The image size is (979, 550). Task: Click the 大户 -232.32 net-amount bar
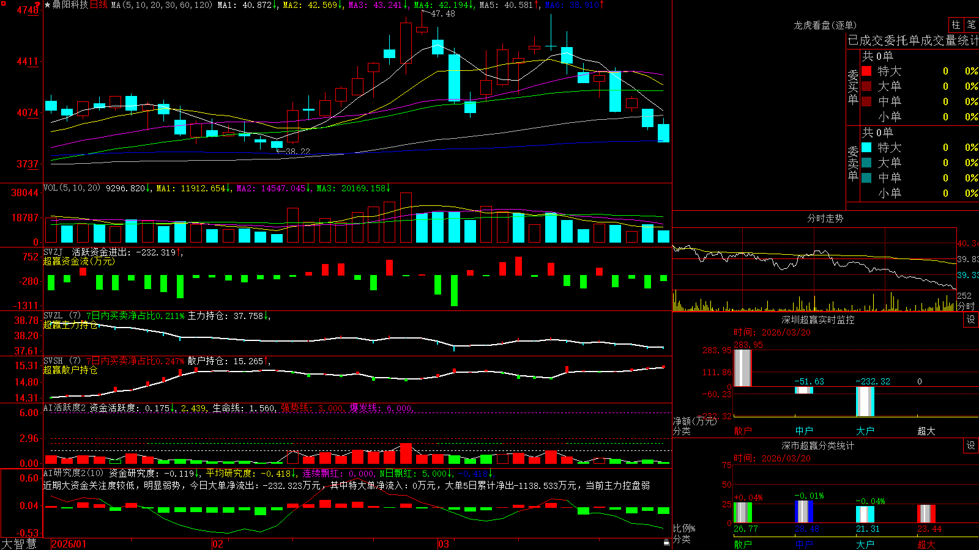pyautogui.click(x=865, y=402)
